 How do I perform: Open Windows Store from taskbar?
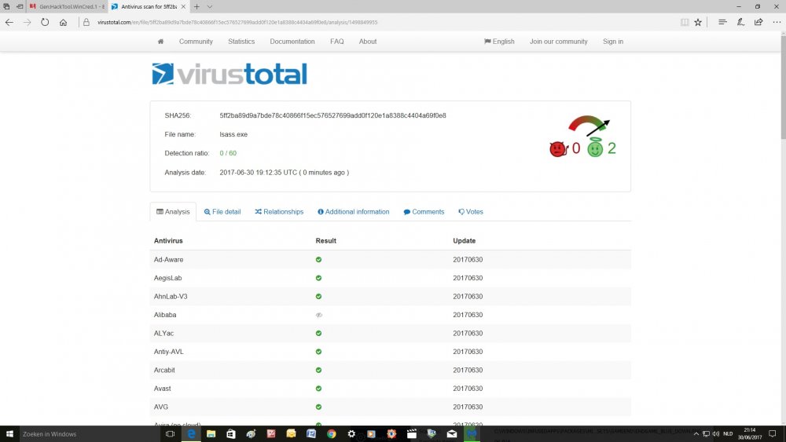[x=231, y=434]
